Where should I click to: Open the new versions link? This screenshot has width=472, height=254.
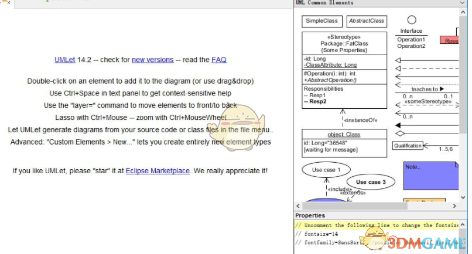[153, 60]
